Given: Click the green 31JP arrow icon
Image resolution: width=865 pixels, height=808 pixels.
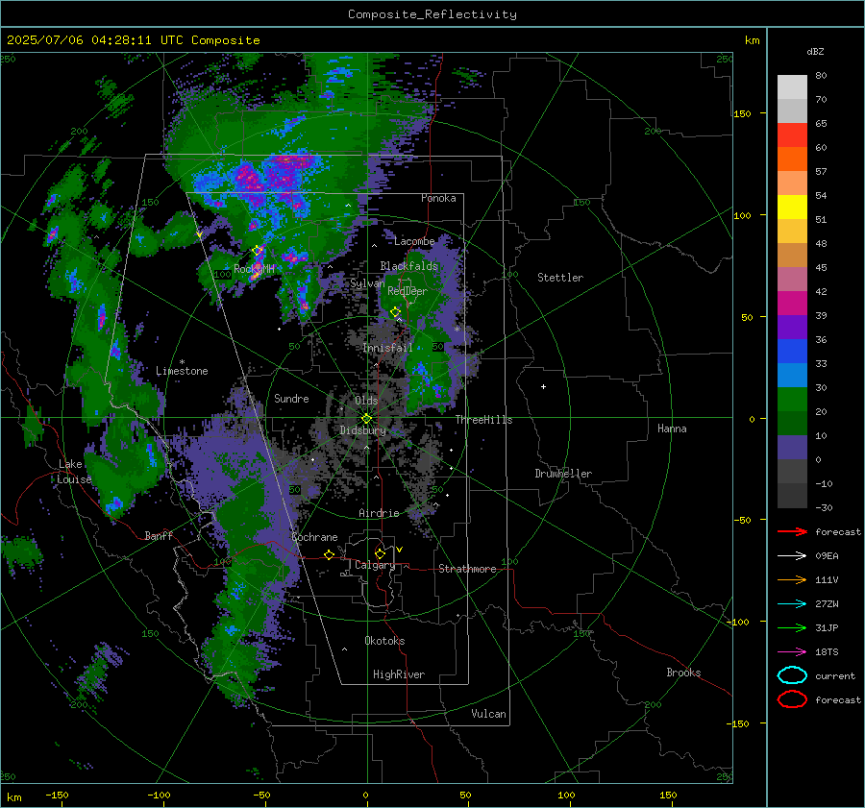Looking at the screenshot, I should (x=792, y=627).
